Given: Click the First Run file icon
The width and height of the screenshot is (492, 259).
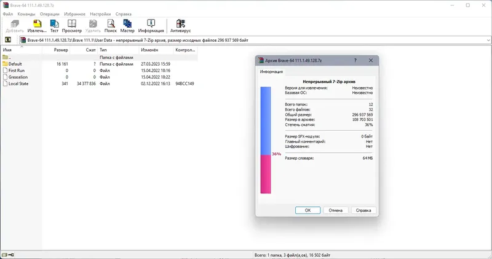Looking at the screenshot, I should [5, 71].
